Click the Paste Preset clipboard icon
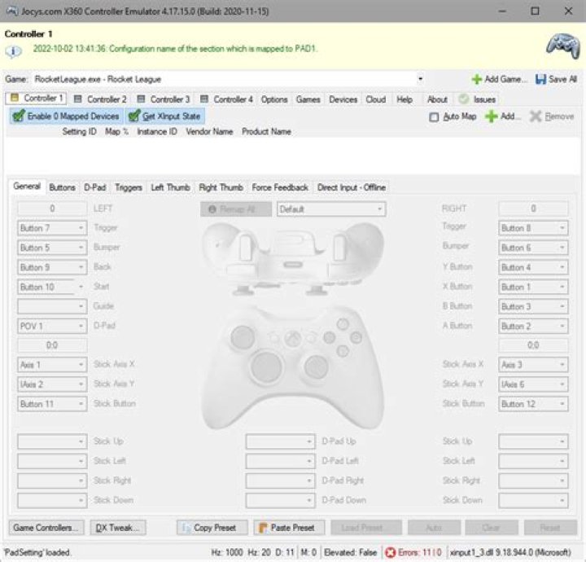 point(263,528)
